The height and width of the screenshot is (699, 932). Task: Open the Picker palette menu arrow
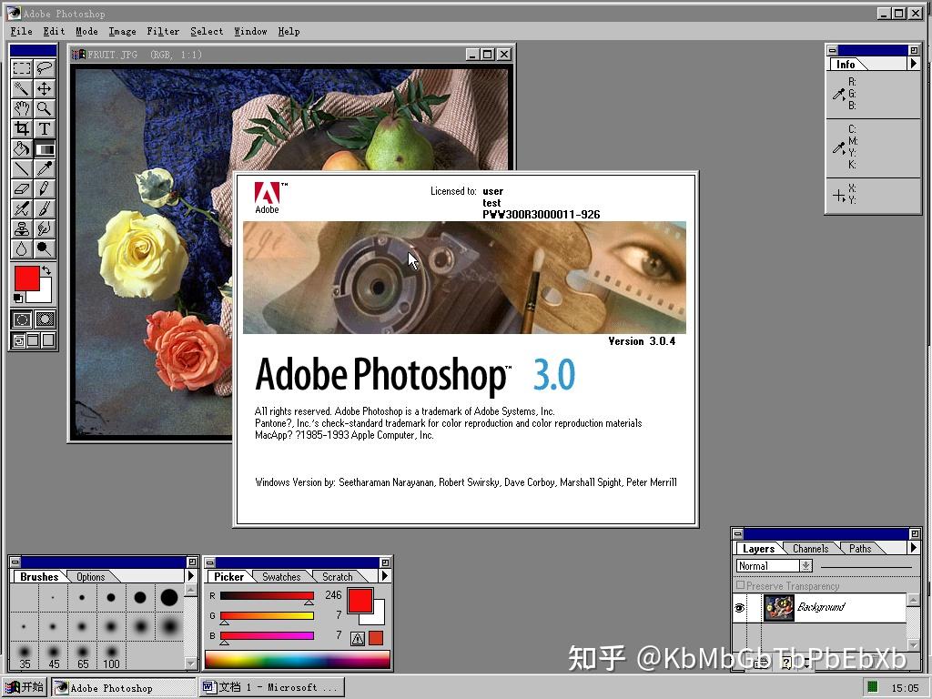click(383, 576)
